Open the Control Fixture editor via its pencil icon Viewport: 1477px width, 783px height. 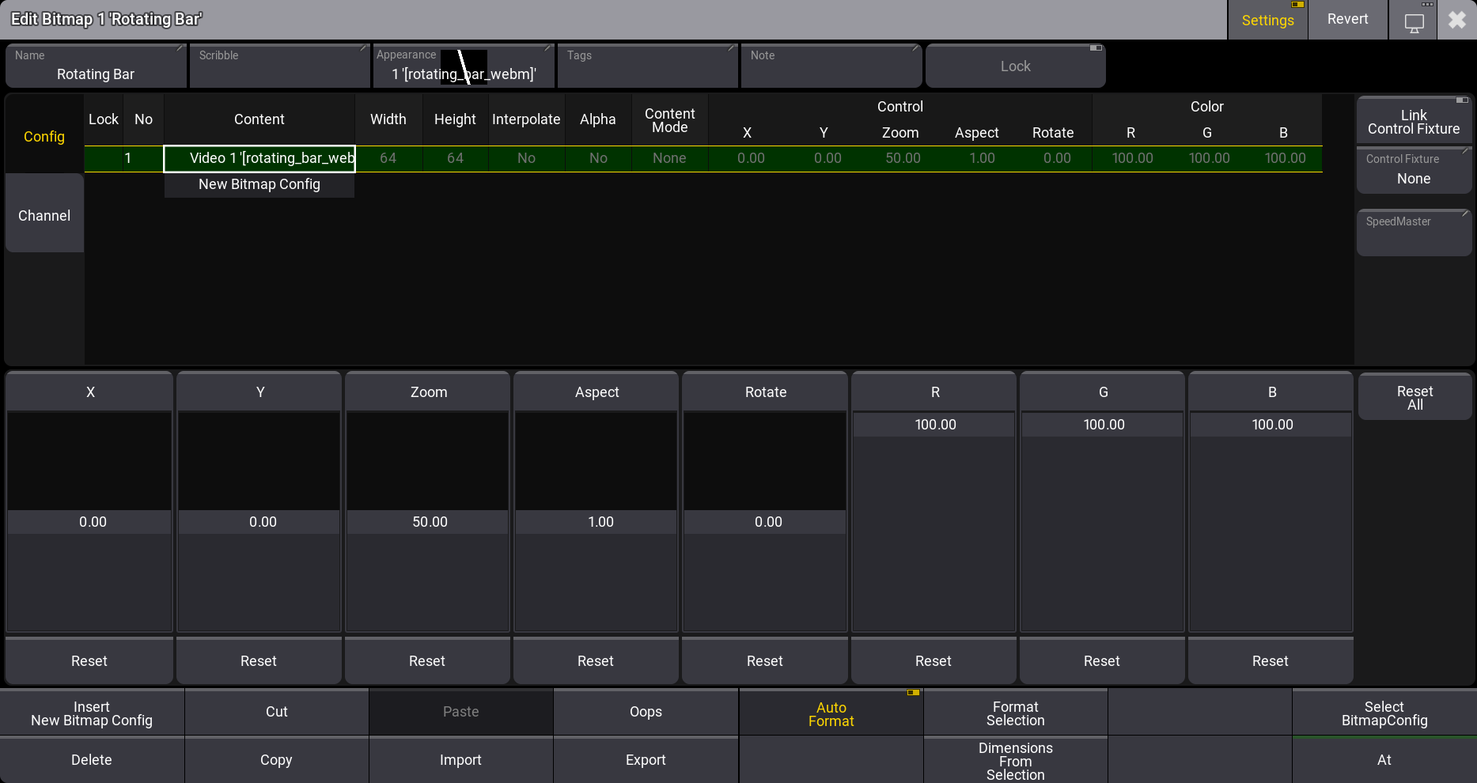pos(1464,153)
